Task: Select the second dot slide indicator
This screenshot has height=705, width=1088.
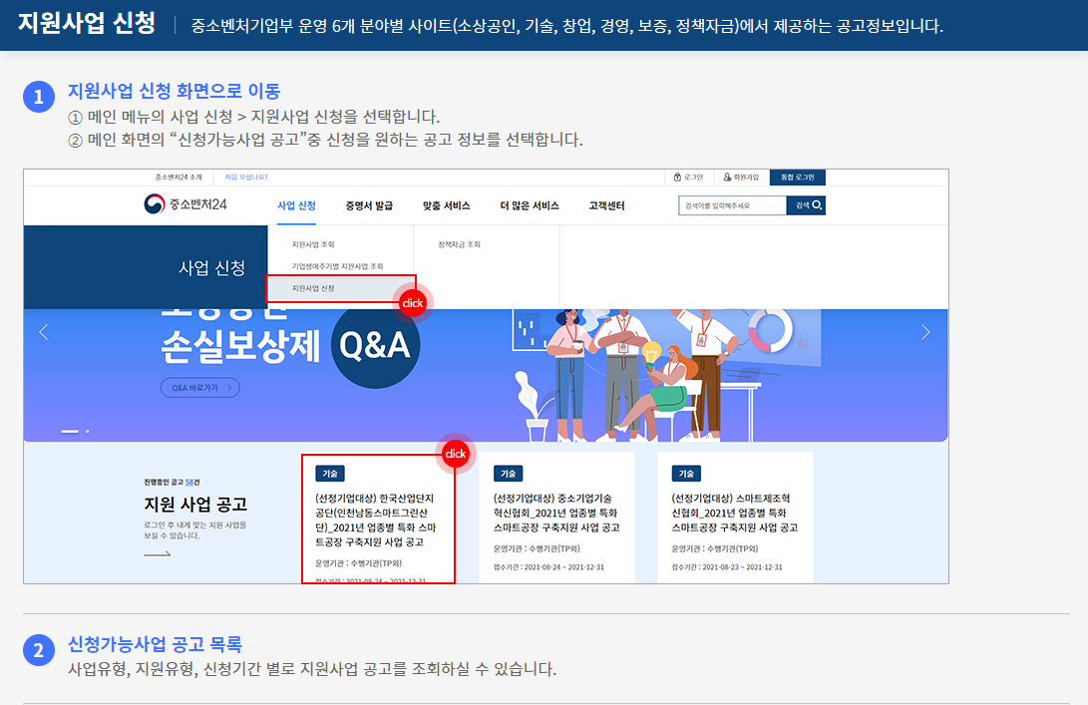Action: pos(88,432)
